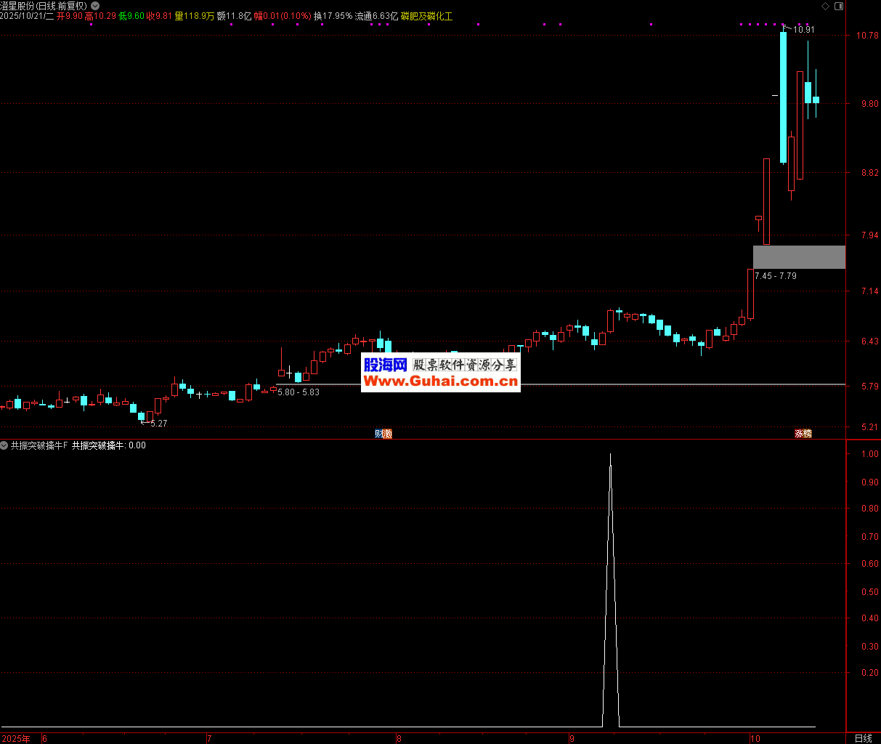Click the gray gap box labeled 7.45 - 7.79
The width and height of the screenshot is (881, 744).
799,257
